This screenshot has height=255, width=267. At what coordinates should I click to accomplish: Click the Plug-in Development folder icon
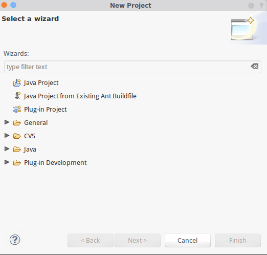[17, 163]
